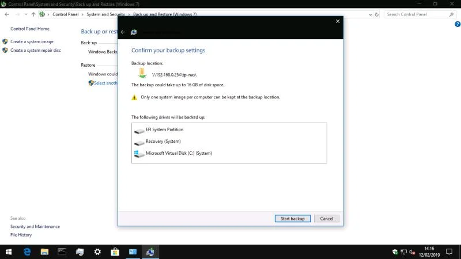Click the EFI System Partition drive icon
Screen dimensions: 461x259
point(139,131)
